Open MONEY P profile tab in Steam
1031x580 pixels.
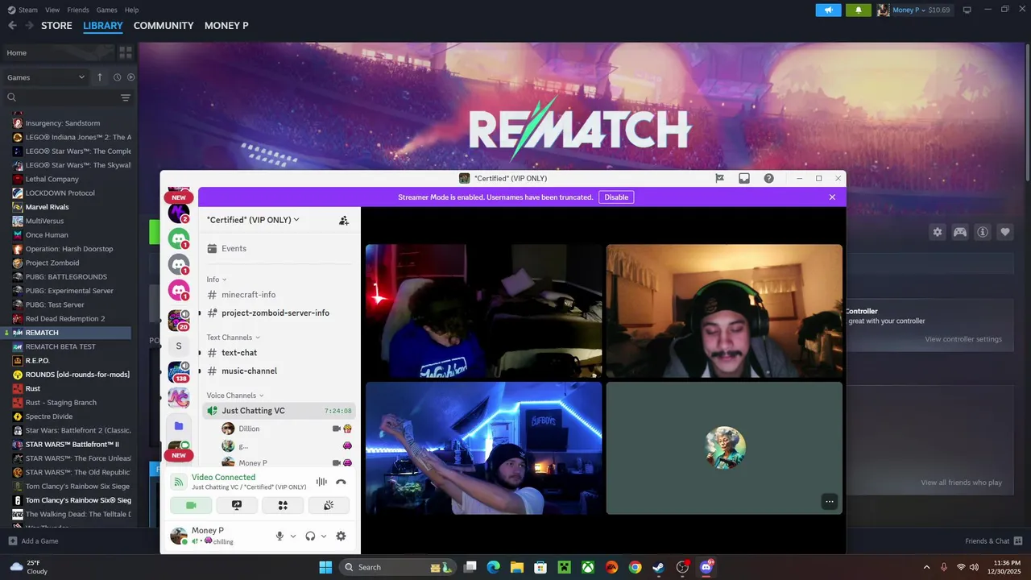pyautogui.click(x=226, y=26)
